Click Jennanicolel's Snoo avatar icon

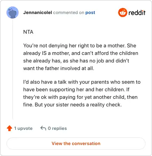[x=13, y=12]
